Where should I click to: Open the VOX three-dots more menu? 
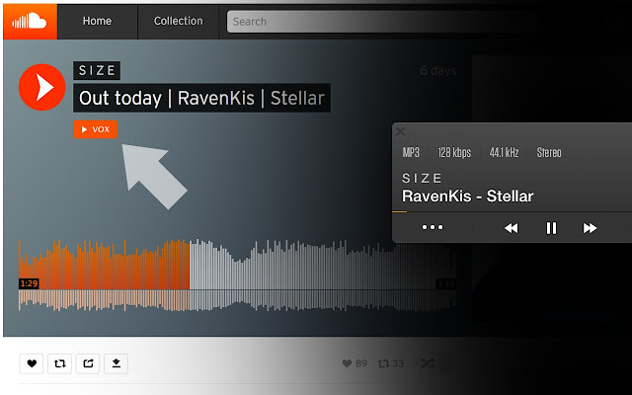point(433,227)
